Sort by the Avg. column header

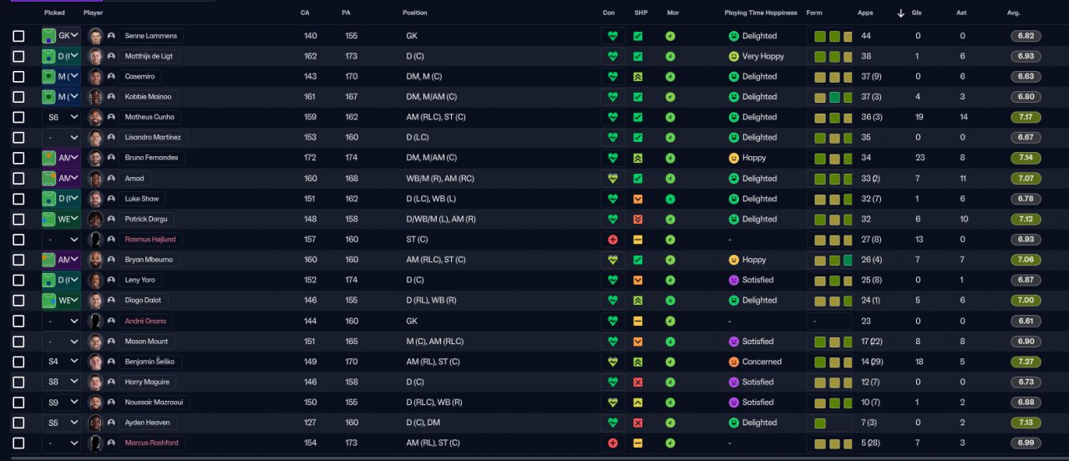pos(1013,13)
